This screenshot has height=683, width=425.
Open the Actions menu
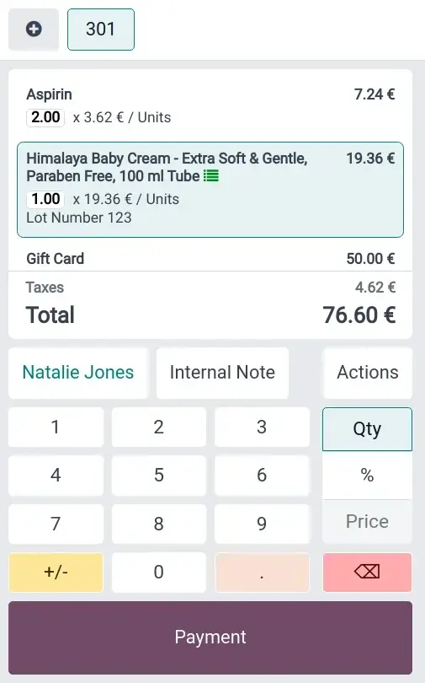(x=368, y=373)
